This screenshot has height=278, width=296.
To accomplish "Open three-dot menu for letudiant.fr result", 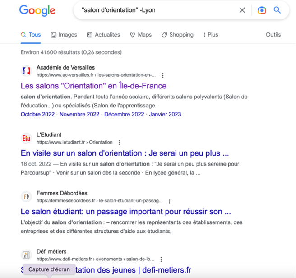I will point(120,143).
